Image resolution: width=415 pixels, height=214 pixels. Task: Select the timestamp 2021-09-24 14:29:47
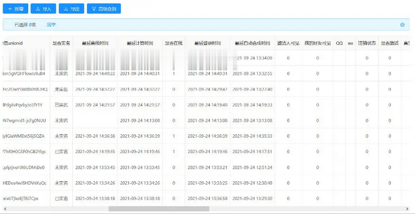207,90
